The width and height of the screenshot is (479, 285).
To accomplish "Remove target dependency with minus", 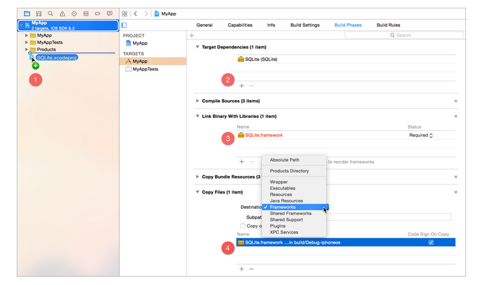I will (251, 86).
